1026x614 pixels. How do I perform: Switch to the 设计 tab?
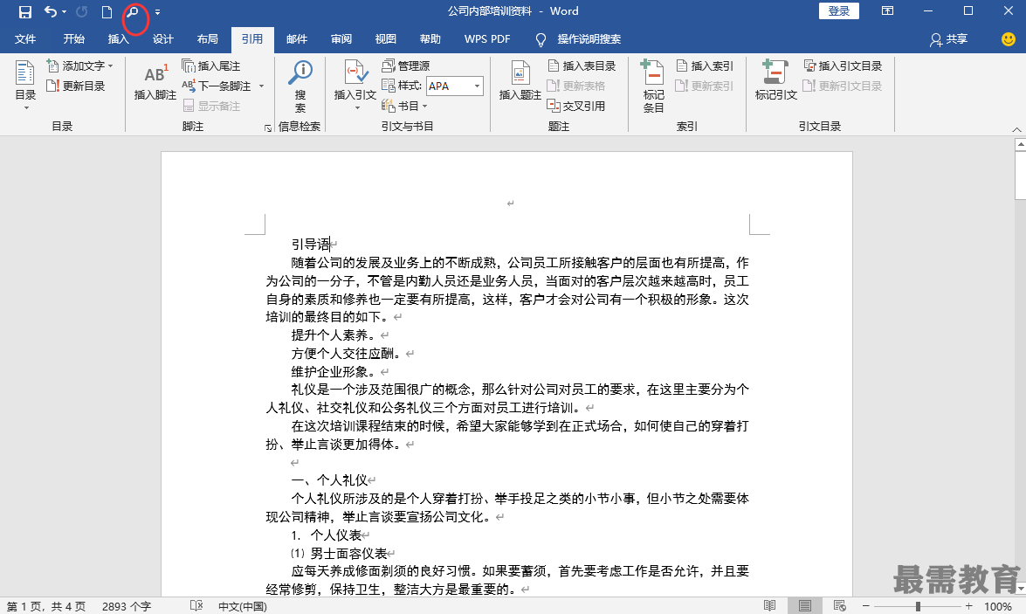[163, 39]
